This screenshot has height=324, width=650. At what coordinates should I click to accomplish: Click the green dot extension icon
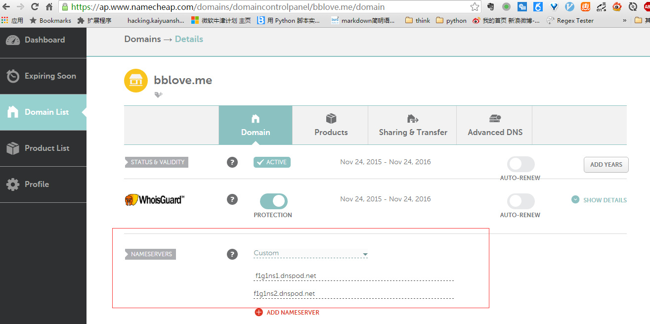click(x=506, y=7)
